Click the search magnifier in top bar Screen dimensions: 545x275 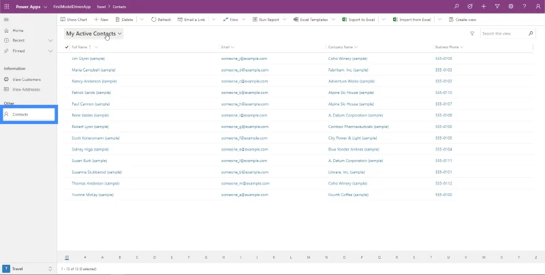tap(456, 7)
